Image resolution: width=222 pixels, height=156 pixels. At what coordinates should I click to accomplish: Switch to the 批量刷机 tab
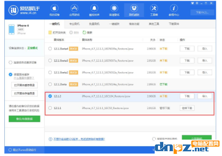pyautogui.click(x=94, y=24)
